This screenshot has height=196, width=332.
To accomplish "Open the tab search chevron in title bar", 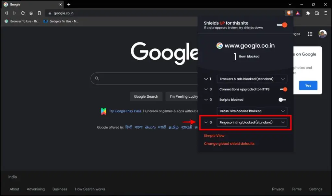I will (x=290, y=5).
